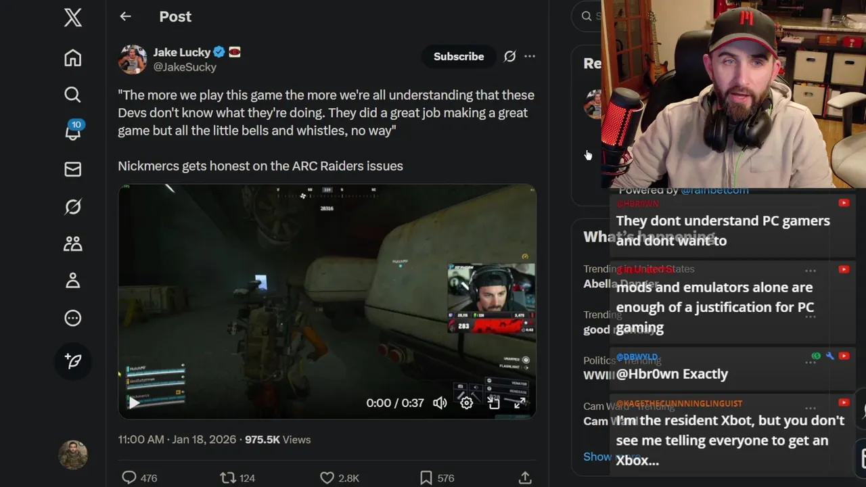Open the three-dot menu on the post
This screenshot has width=866, height=487.
tap(530, 57)
